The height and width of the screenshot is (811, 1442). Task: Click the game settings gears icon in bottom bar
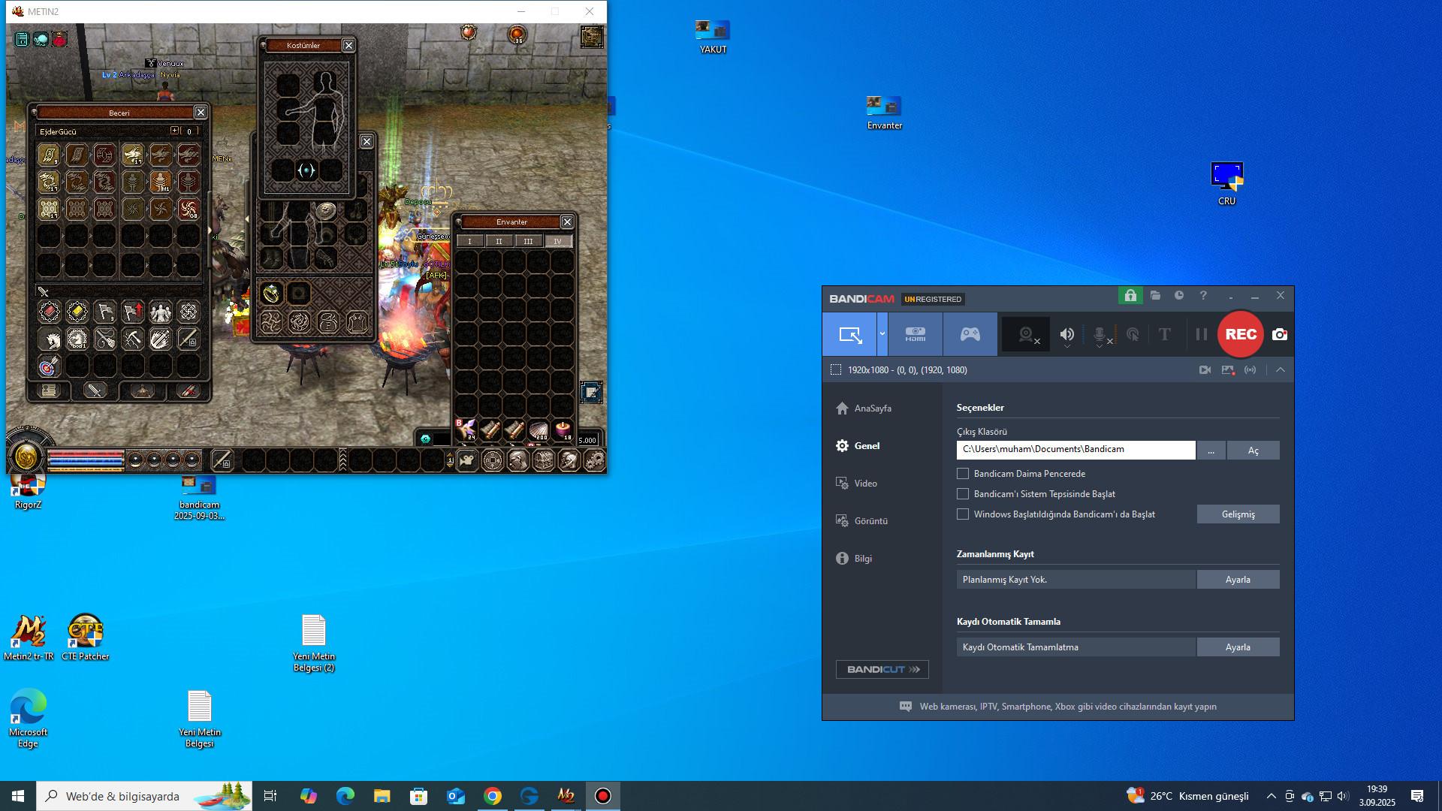pos(594,460)
